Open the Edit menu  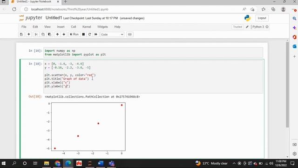tap(35, 27)
